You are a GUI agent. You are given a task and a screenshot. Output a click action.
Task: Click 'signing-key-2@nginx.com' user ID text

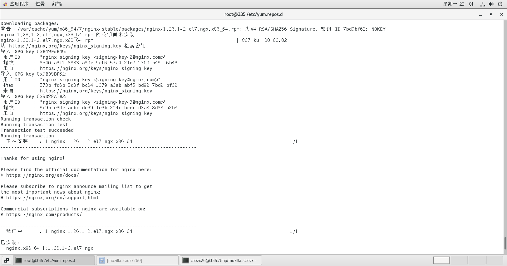pyautogui.click(x=130, y=57)
